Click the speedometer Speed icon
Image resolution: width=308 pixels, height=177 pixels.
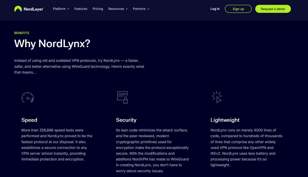pyautogui.click(x=27, y=97)
